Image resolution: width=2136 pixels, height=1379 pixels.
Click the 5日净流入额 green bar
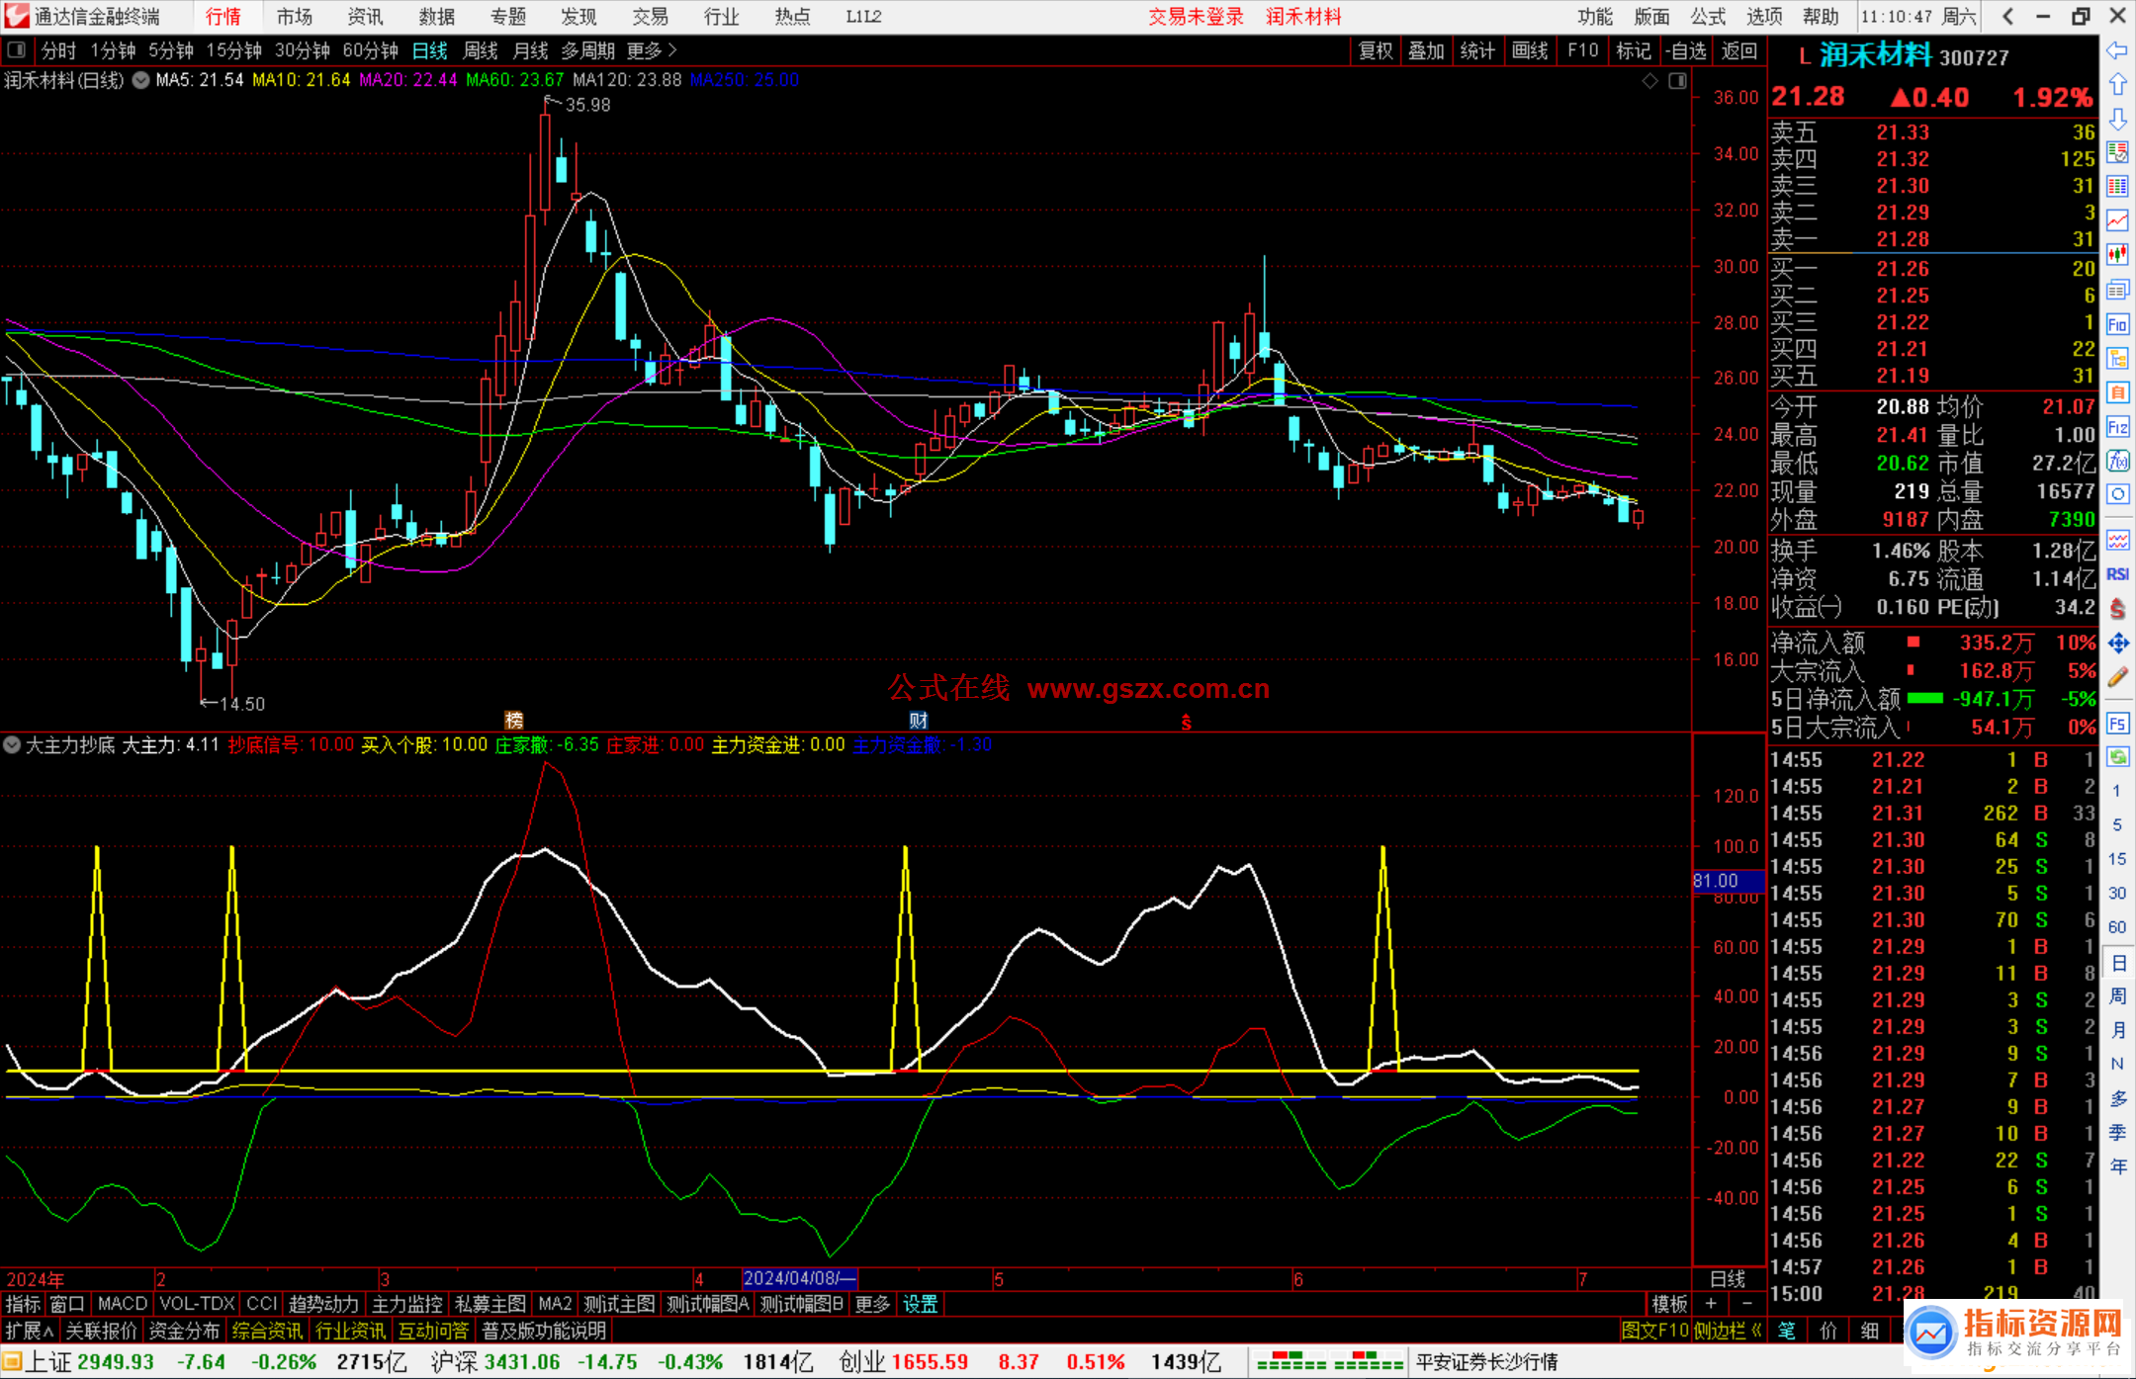[1924, 698]
